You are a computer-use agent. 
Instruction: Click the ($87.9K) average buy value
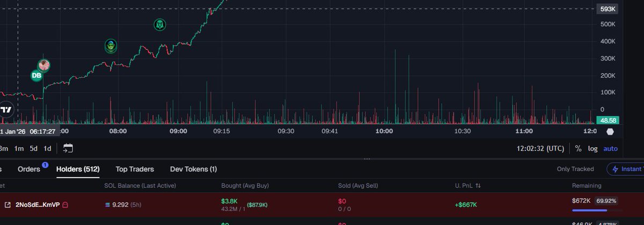click(258, 205)
